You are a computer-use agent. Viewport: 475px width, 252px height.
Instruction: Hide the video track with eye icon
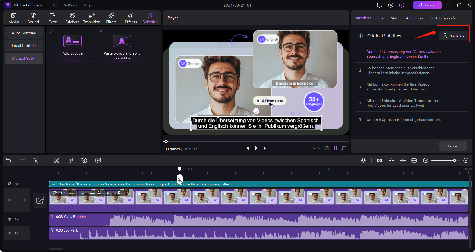17,200
